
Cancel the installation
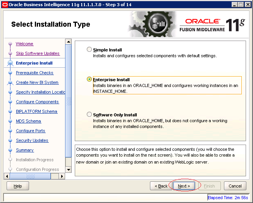[x=235, y=186]
